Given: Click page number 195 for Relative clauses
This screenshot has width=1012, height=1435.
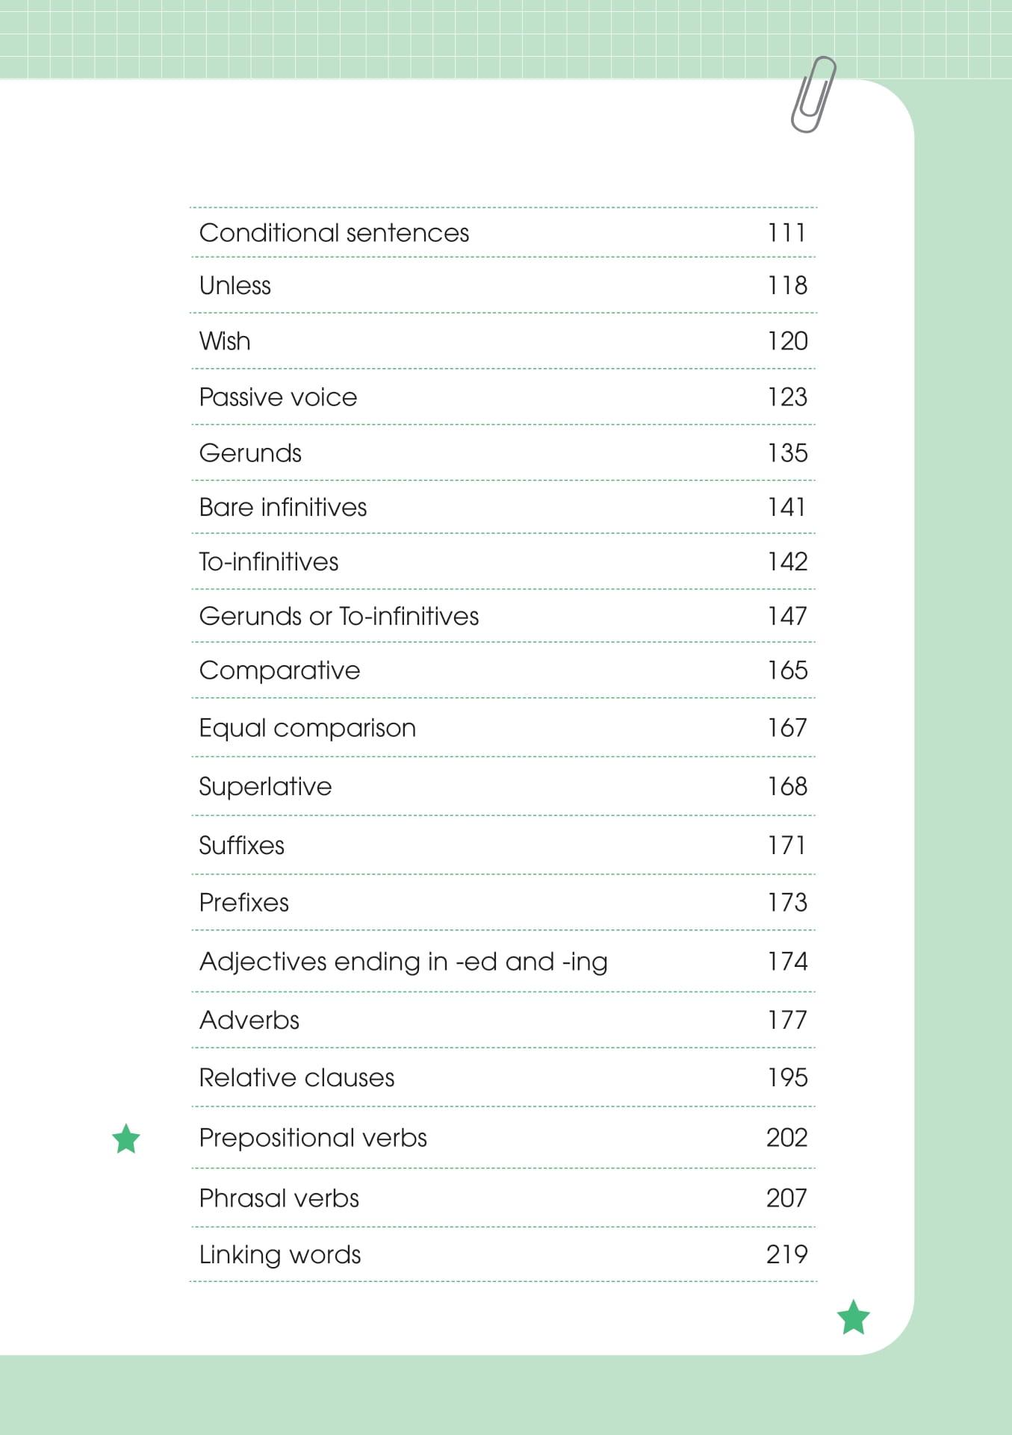Looking at the screenshot, I should [x=787, y=1077].
